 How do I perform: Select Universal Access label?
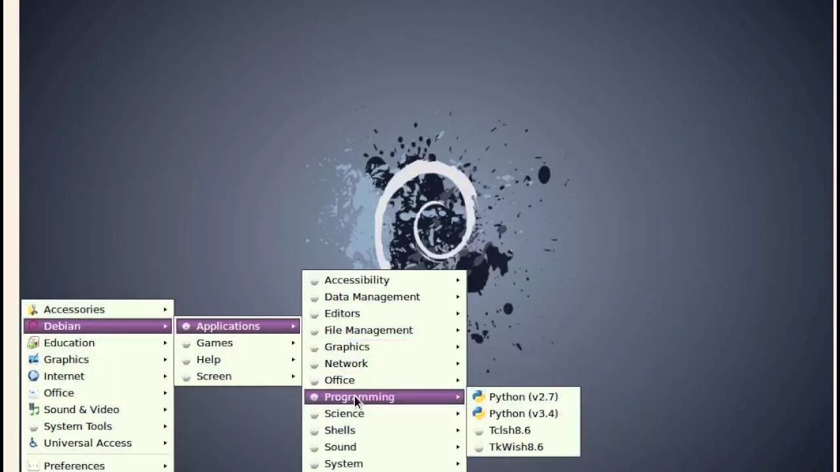[88, 443]
